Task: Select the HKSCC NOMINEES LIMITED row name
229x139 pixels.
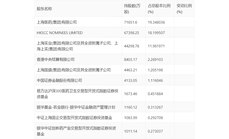Action: pyautogui.click(x=60, y=33)
